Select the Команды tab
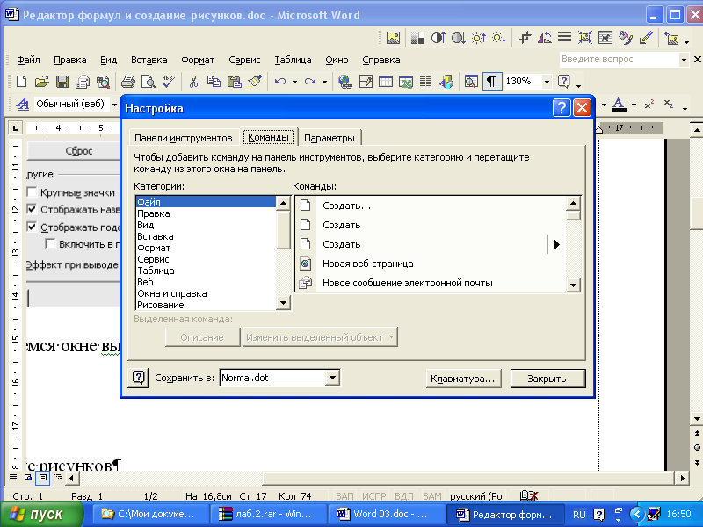Image resolution: width=703 pixels, height=527 pixels. (268, 137)
